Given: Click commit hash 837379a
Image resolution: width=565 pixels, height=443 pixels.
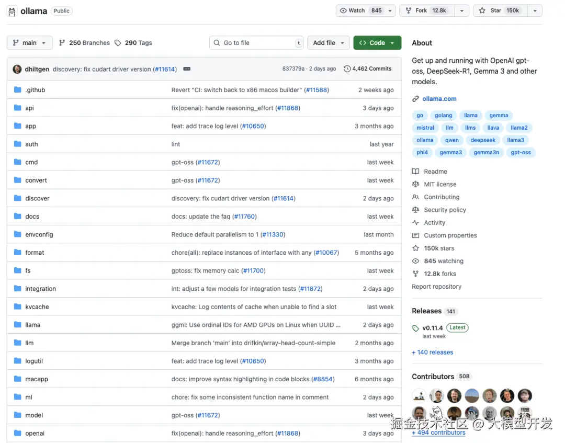Looking at the screenshot, I should [293, 69].
